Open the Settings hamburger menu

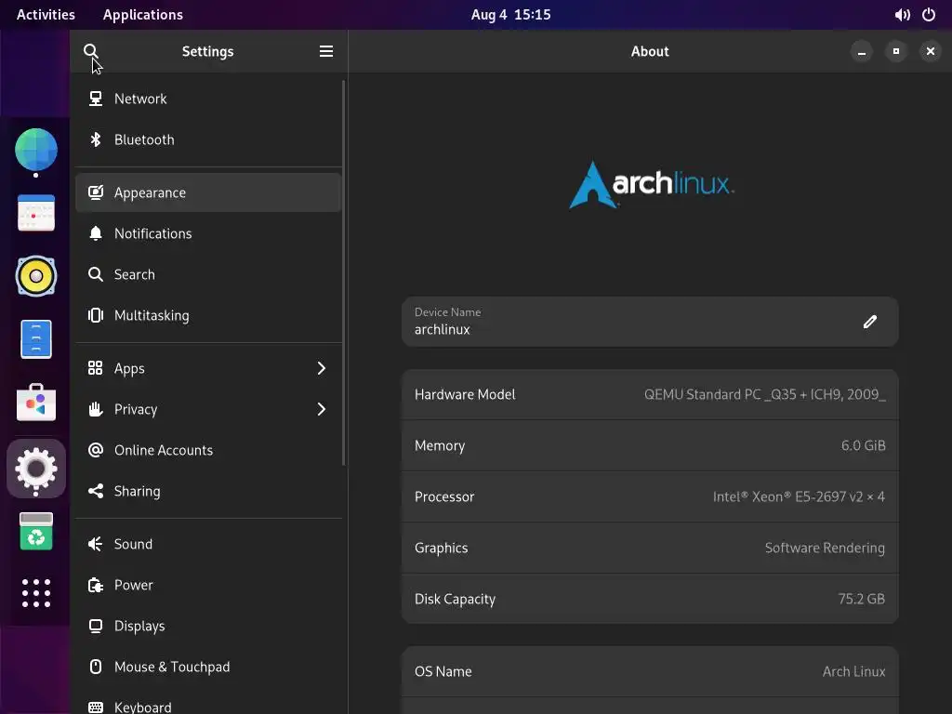tap(326, 51)
